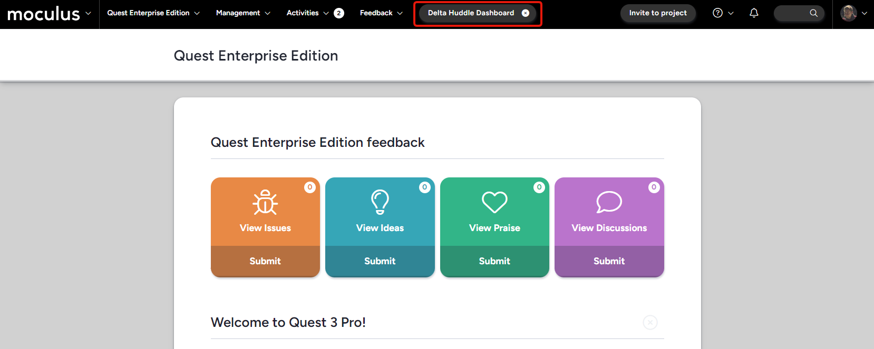Click the heart icon for View Praise

tap(494, 202)
